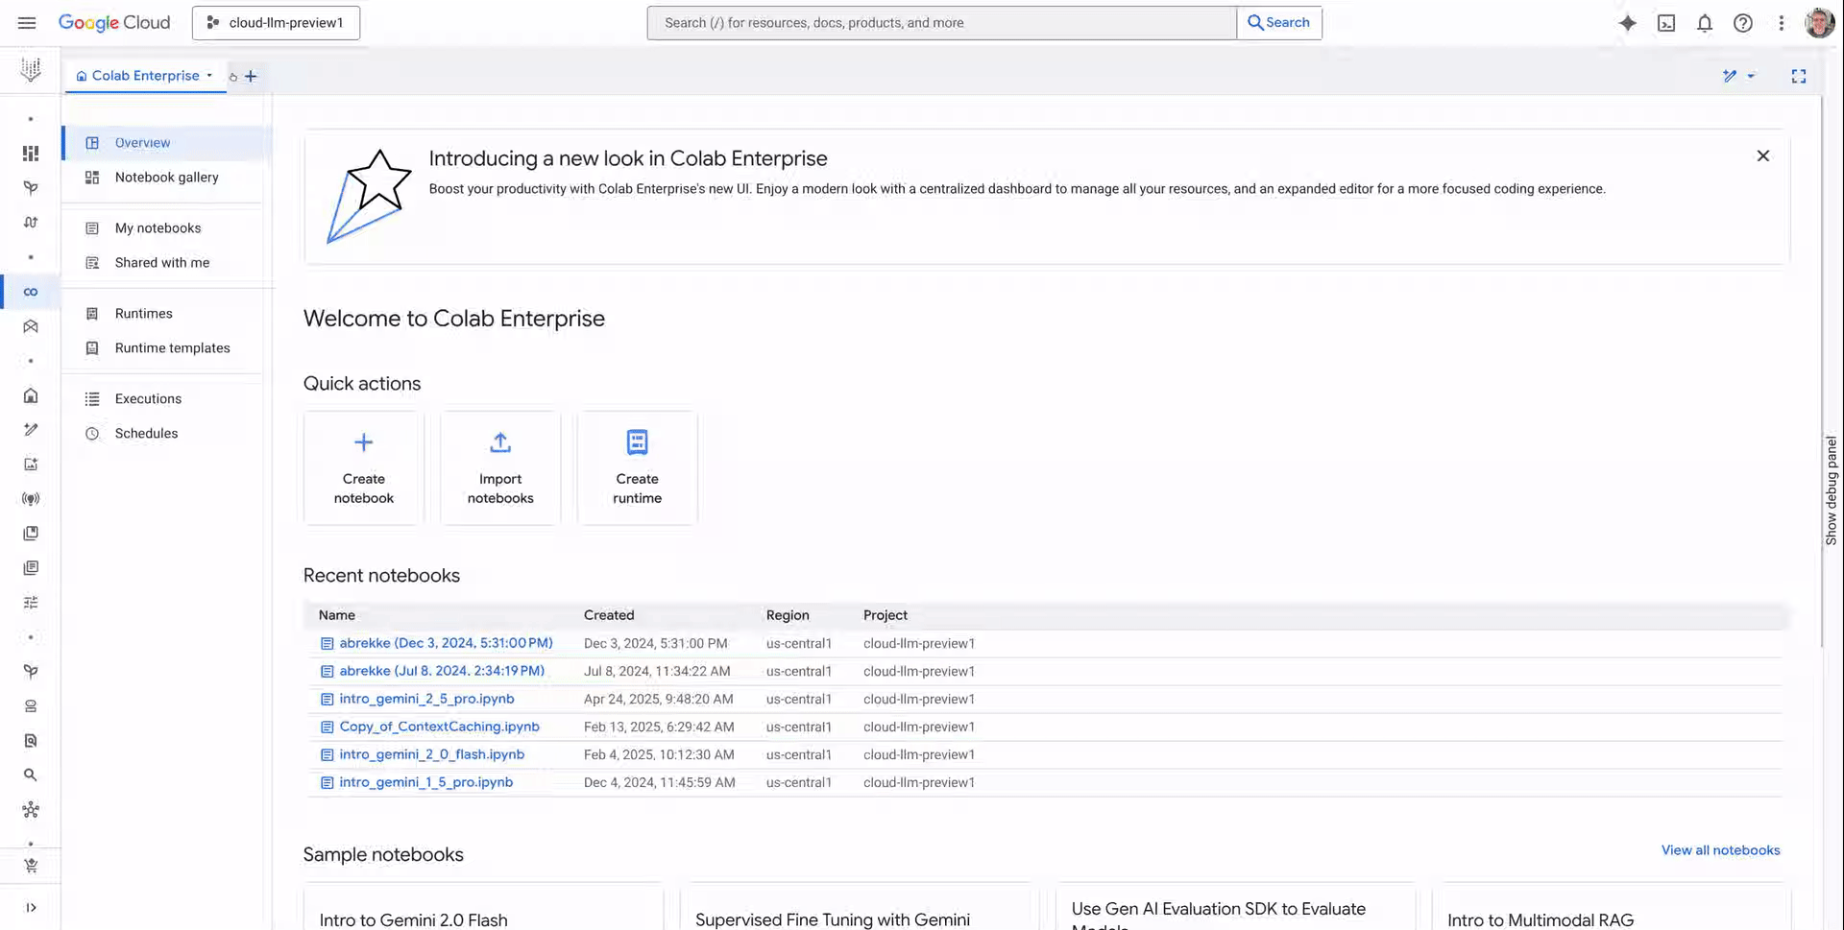Open the network hub icon in sidebar
Viewport: 1844px width, 930px height.
[31, 810]
